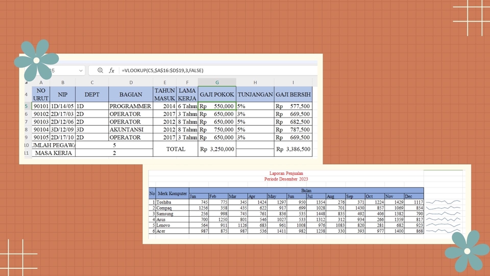The height and width of the screenshot is (276, 490).
Task: Click the Asus row sparkline
Action: (443, 219)
